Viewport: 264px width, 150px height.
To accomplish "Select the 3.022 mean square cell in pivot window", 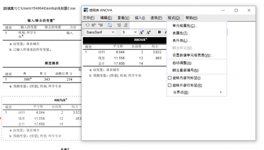I will (x=157, y=52).
